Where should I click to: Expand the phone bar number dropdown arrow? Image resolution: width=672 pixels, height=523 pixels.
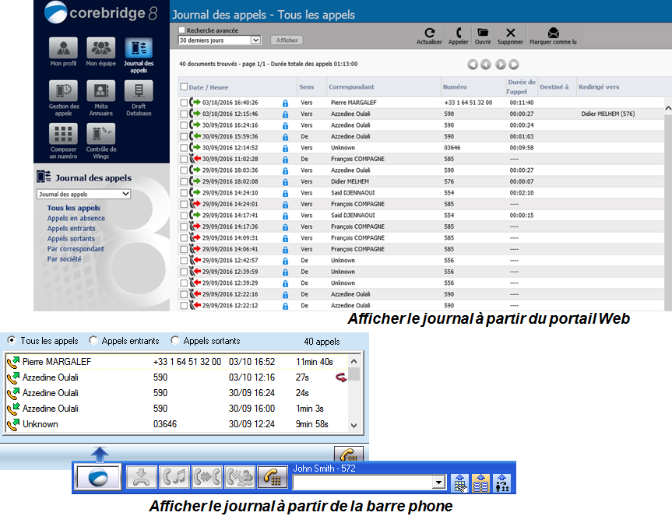pyautogui.click(x=438, y=483)
